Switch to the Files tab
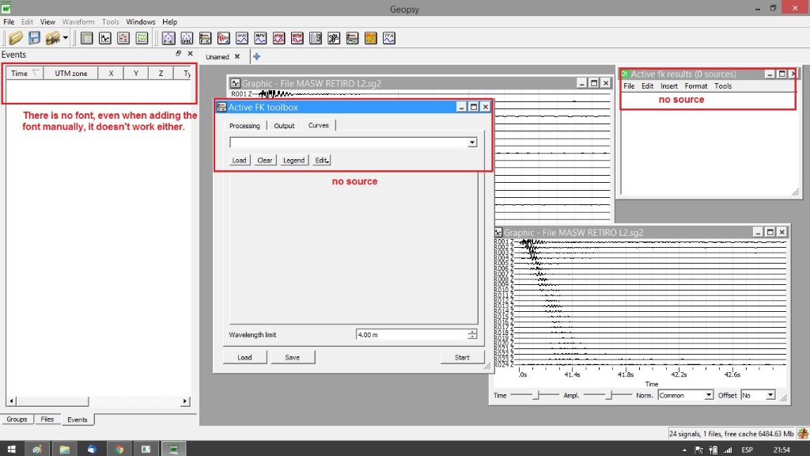This screenshot has width=810, height=456. point(47,420)
